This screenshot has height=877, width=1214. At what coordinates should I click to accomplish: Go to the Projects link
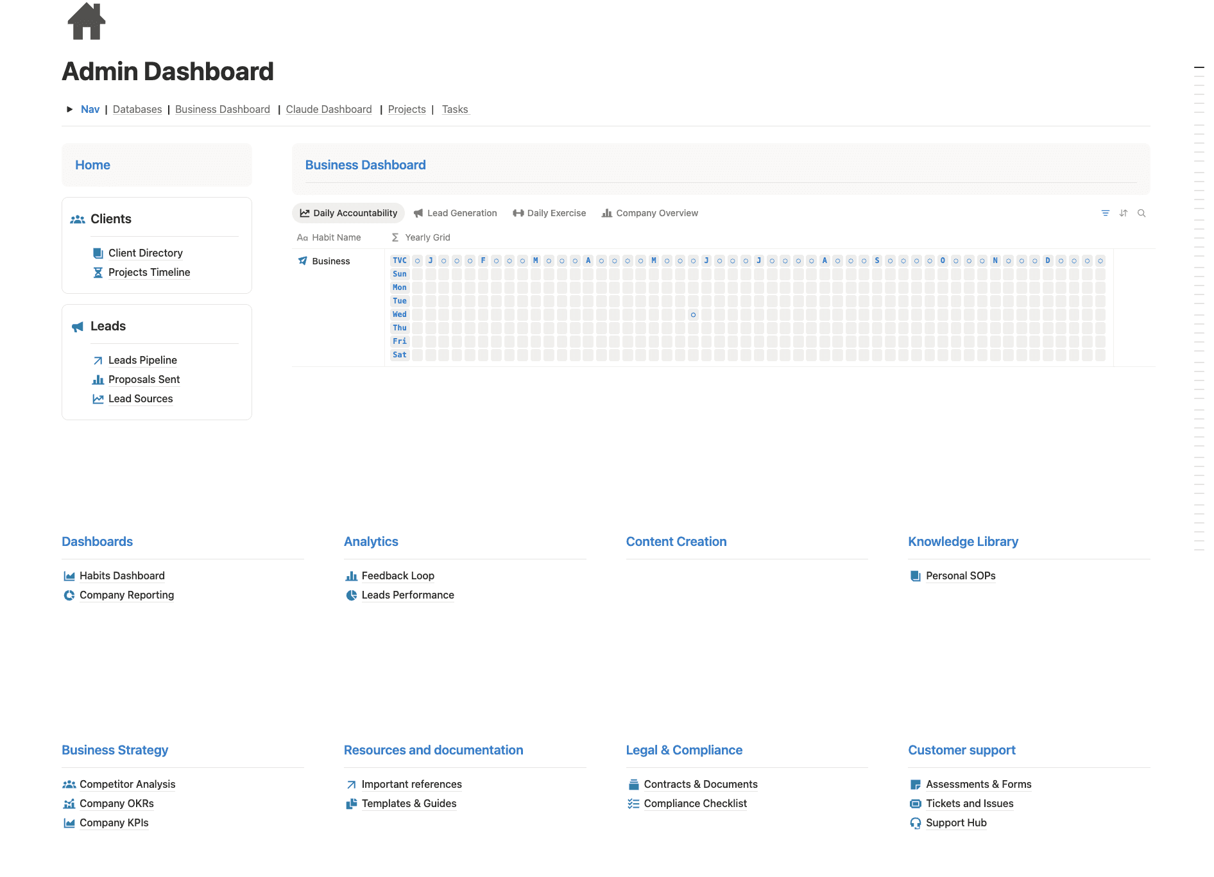(407, 109)
